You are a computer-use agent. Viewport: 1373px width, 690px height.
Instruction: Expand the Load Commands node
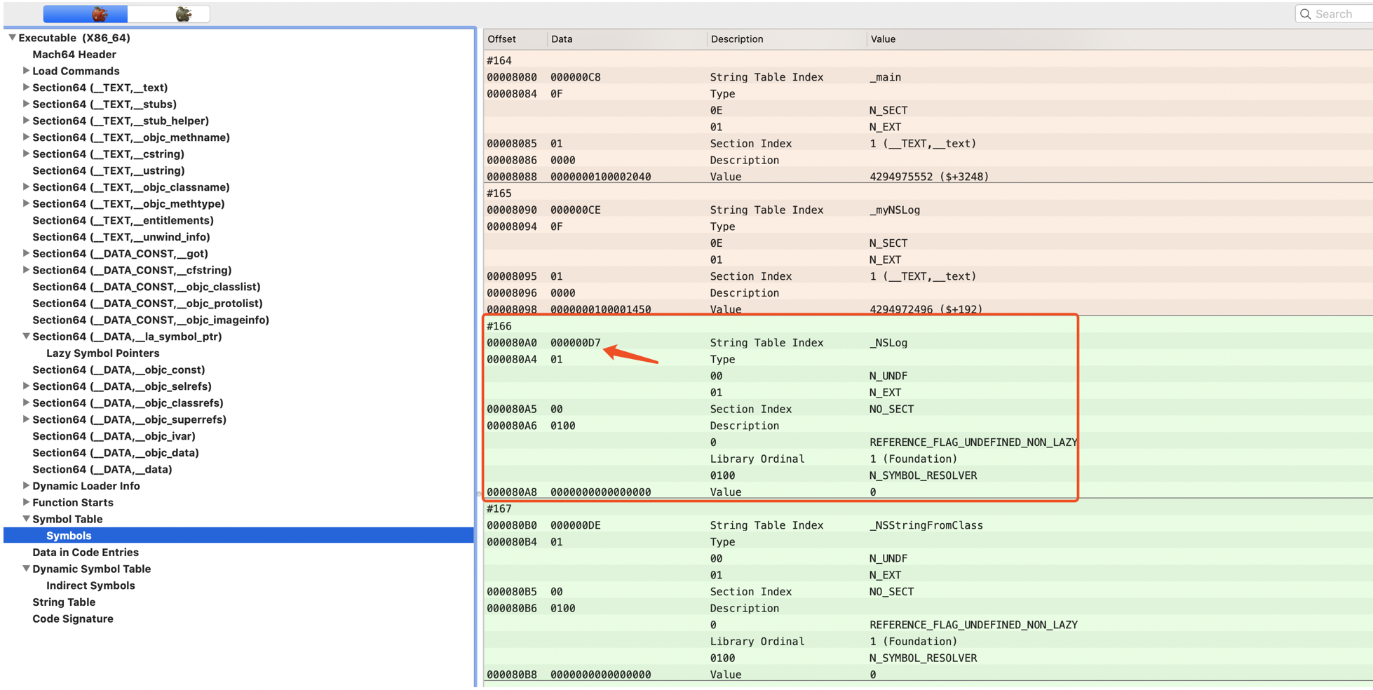(x=26, y=71)
